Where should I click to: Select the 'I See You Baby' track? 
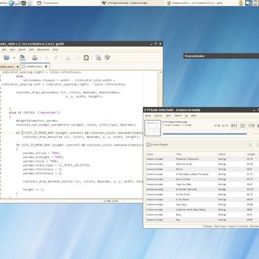point(201,185)
